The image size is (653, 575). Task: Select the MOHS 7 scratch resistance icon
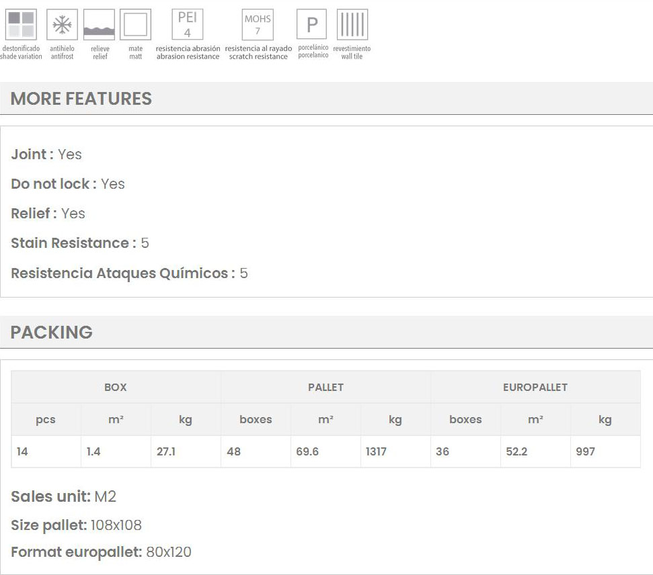[x=258, y=25]
